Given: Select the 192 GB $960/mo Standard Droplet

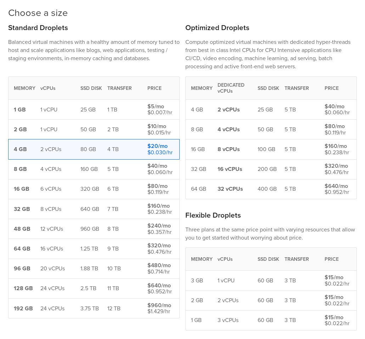Looking at the screenshot, I should 94,308.
